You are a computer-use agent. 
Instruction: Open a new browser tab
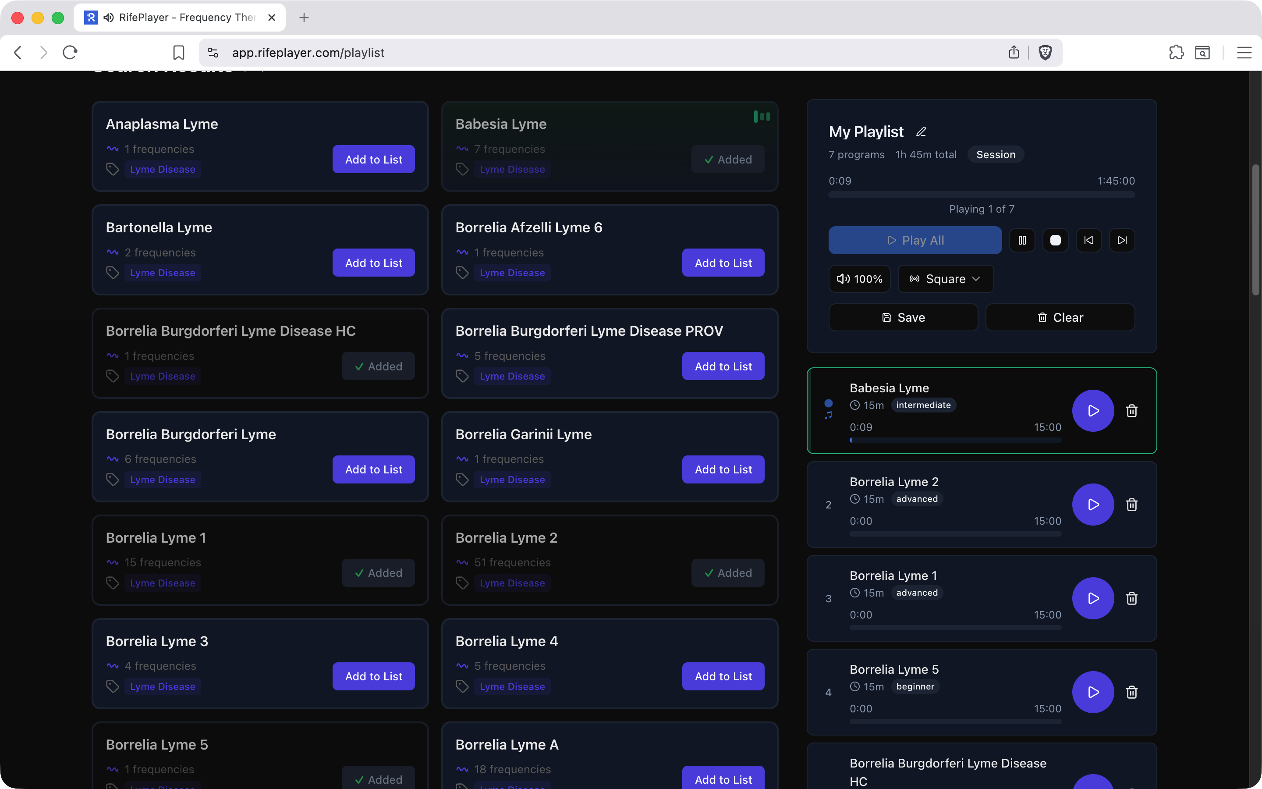pyautogui.click(x=304, y=18)
